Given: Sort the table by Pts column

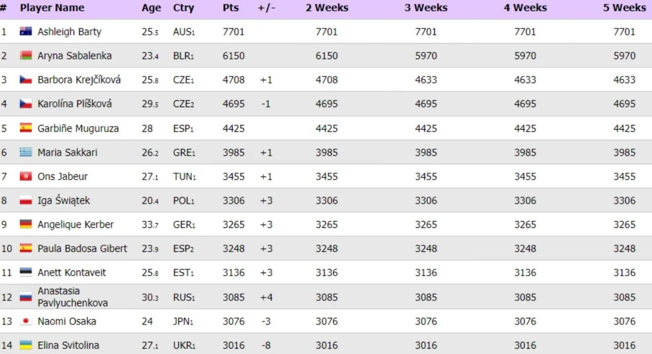Looking at the screenshot, I should [231, 8].
